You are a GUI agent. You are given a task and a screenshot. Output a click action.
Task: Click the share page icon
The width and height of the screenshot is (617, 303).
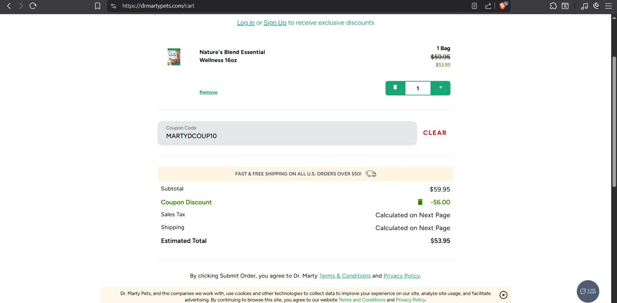point(488,6)
